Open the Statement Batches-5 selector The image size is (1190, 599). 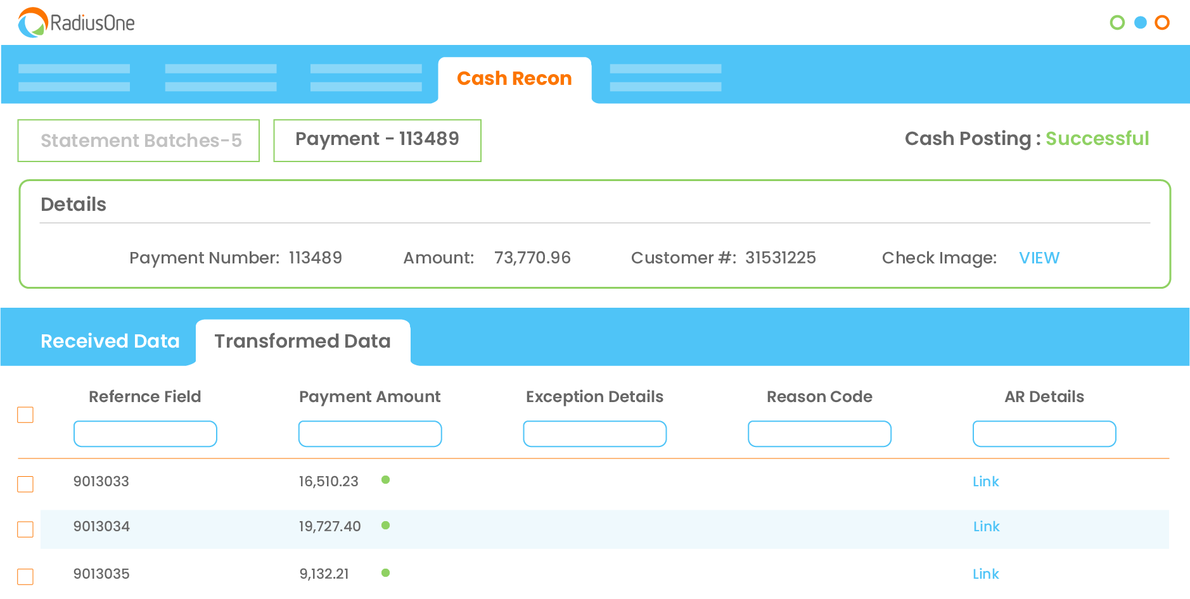click(138, 141)
